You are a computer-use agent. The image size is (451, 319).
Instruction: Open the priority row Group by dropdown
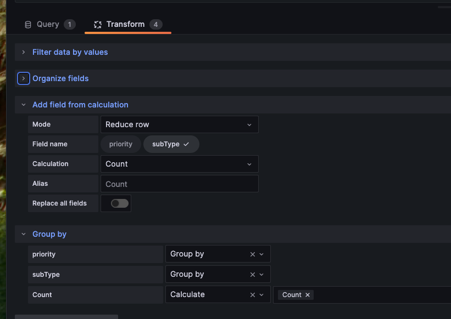218,254
